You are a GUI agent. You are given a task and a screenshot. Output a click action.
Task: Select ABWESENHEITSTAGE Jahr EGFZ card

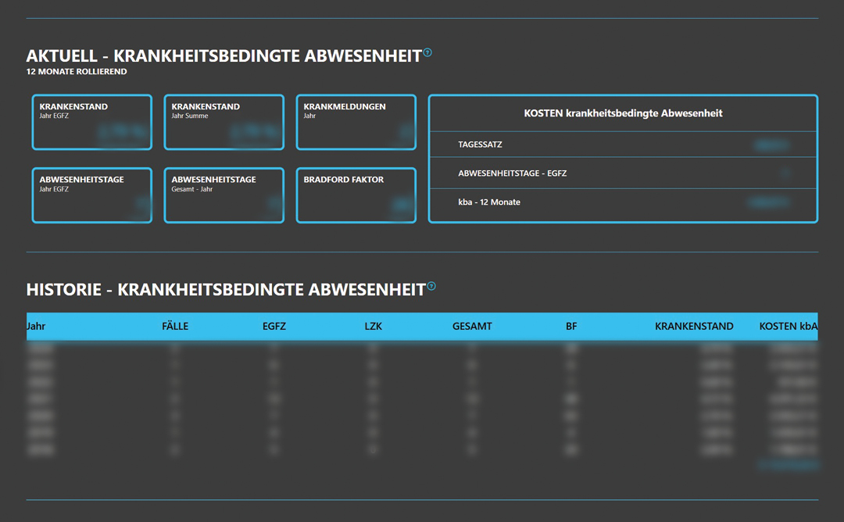(92, 195)
